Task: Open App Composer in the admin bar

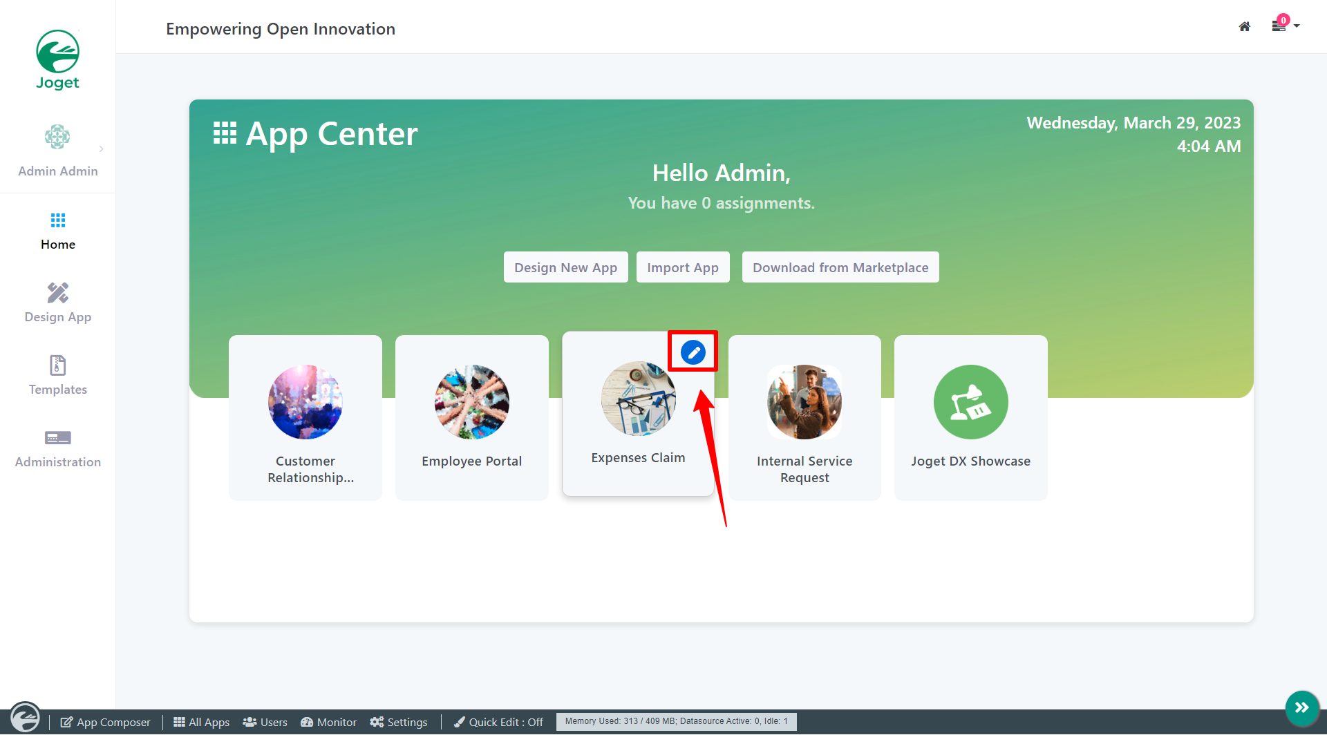Action: coord(105,722)
